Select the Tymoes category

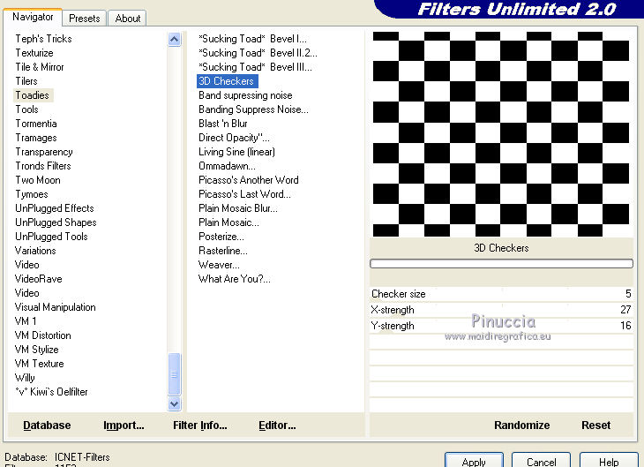pos(32,194)
